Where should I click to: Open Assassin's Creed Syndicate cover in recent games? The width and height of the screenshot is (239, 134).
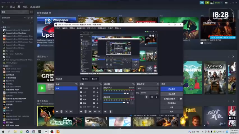point(215,77)
